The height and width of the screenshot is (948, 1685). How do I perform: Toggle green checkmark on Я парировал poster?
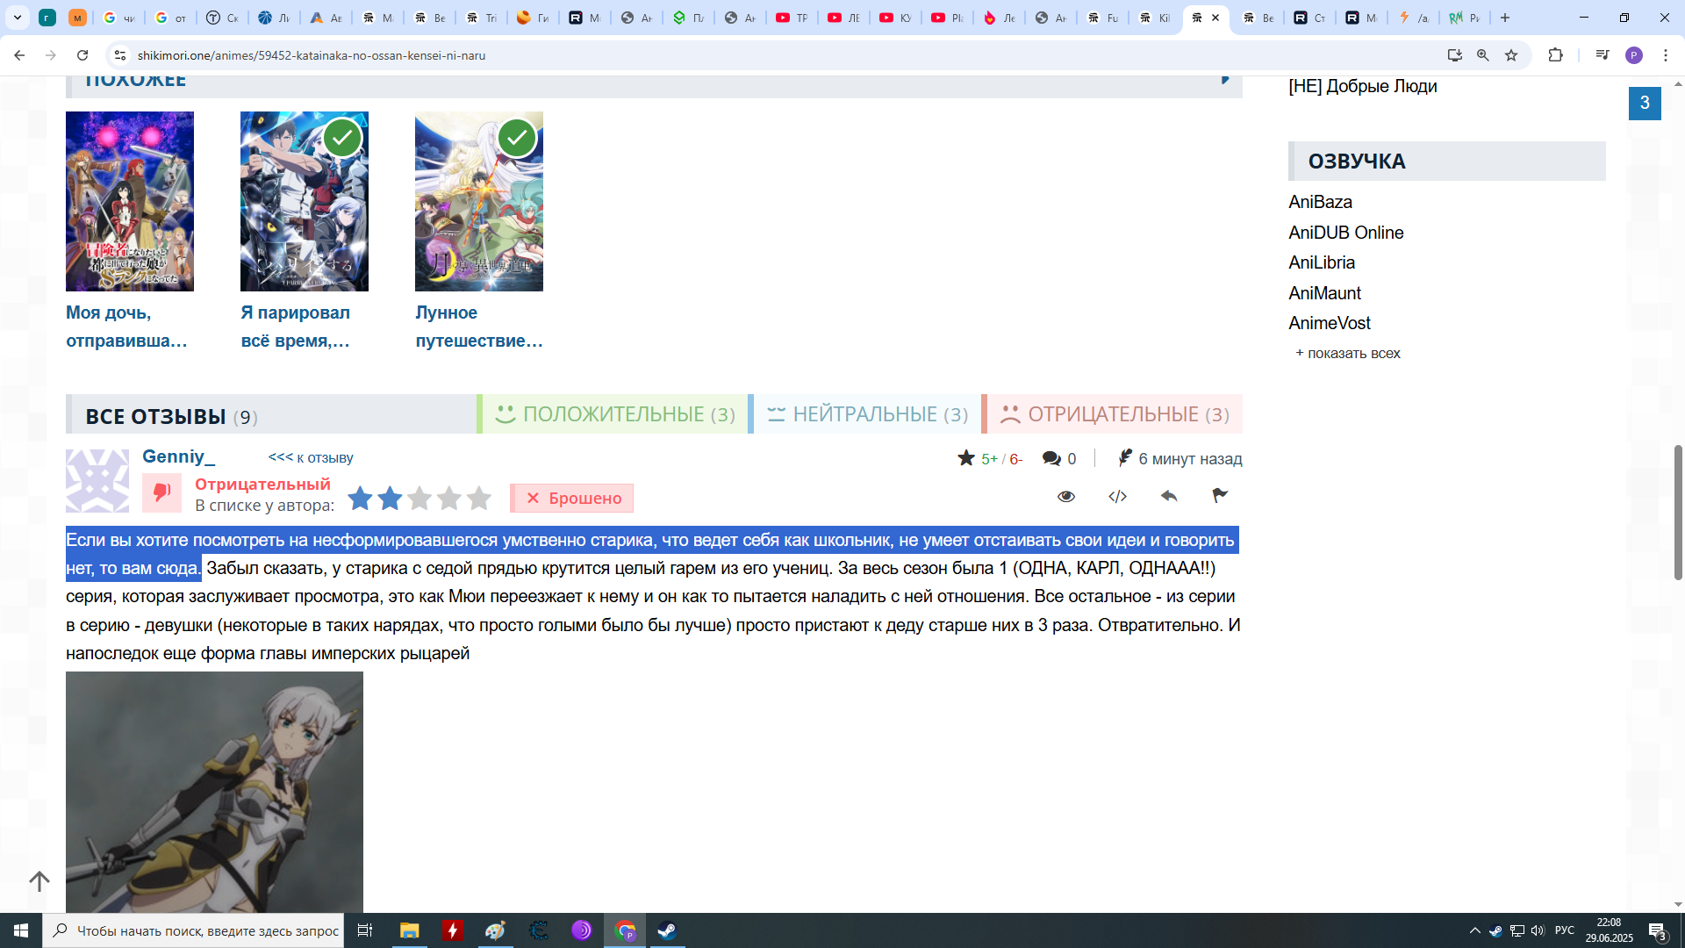[x=342, y=138]
